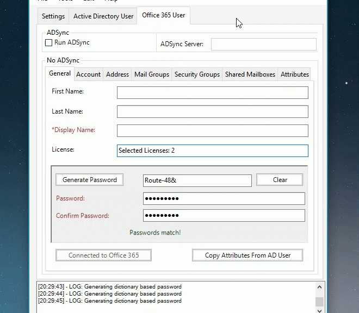Click the 20:29:44 log entry
This screenshot has width=359, height=313.
110,294
